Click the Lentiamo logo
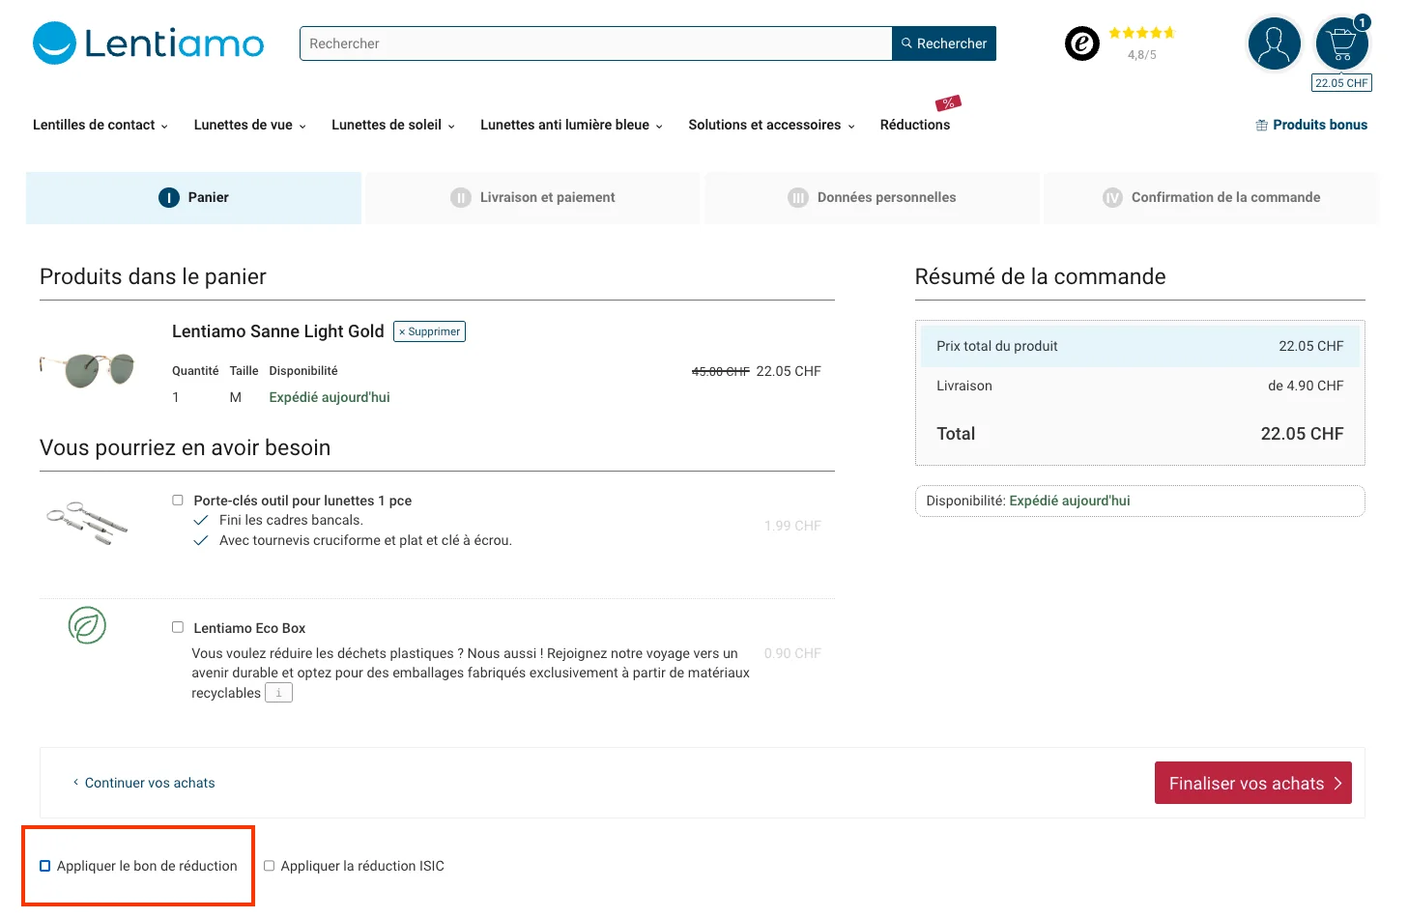Viewport: 1408px width, 918px height. [x=148, y=43]
